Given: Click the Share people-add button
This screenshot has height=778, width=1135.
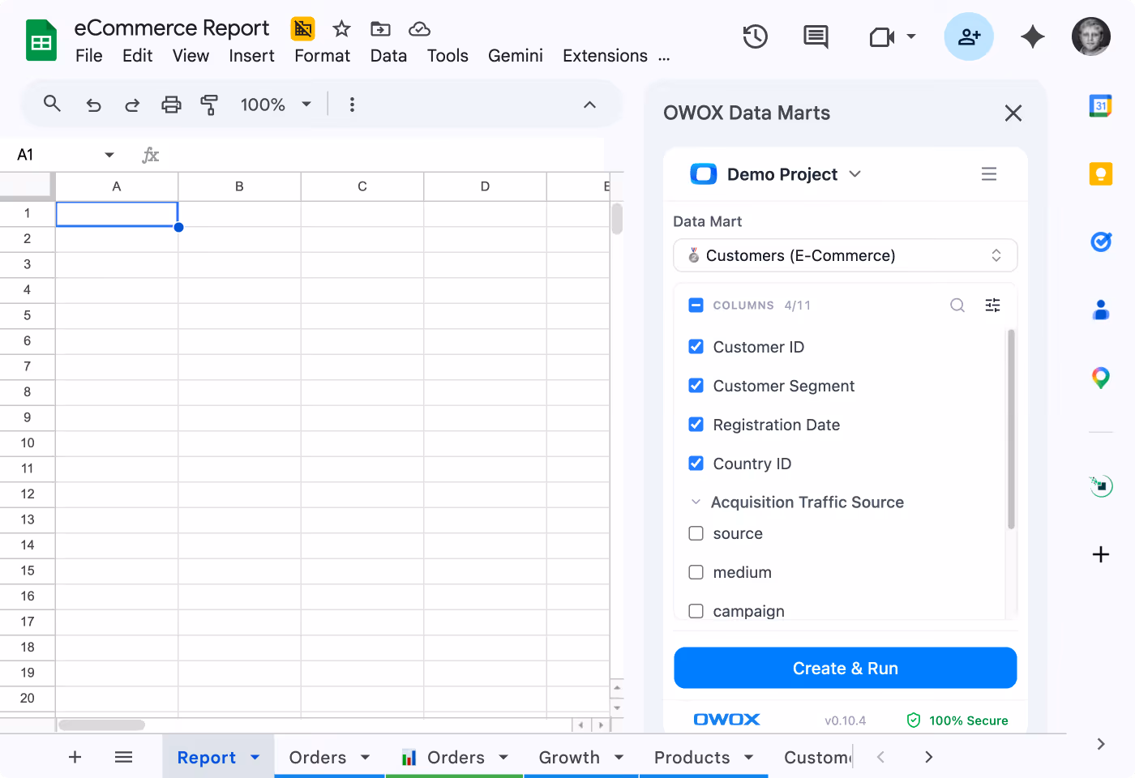Looking at the screenshot, I should [x=969, y=36].
